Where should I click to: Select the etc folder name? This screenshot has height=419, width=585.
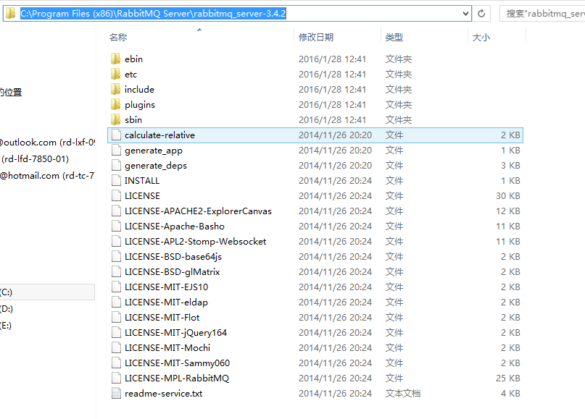[x=130, y=74]
